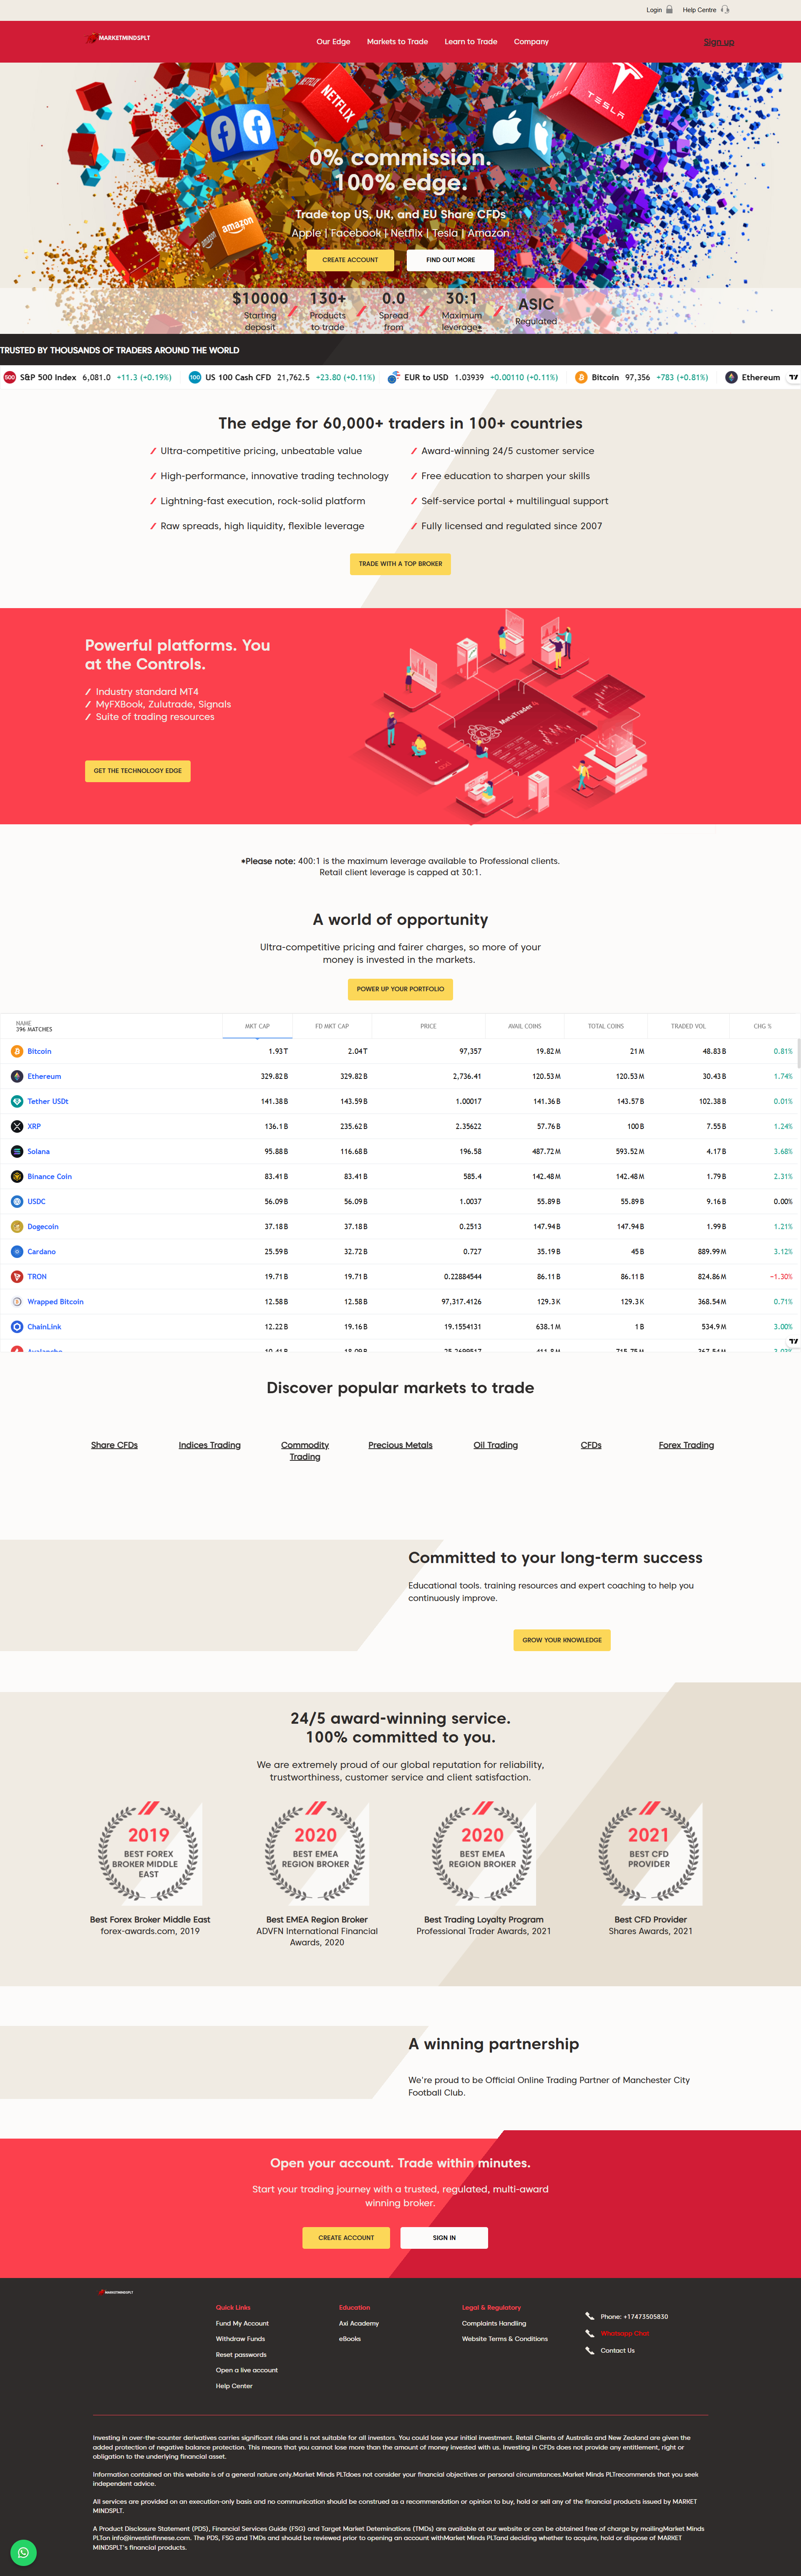
Task: Click CREATE ACCOUNT button near SIGN IN
Action: [346, 2238]
